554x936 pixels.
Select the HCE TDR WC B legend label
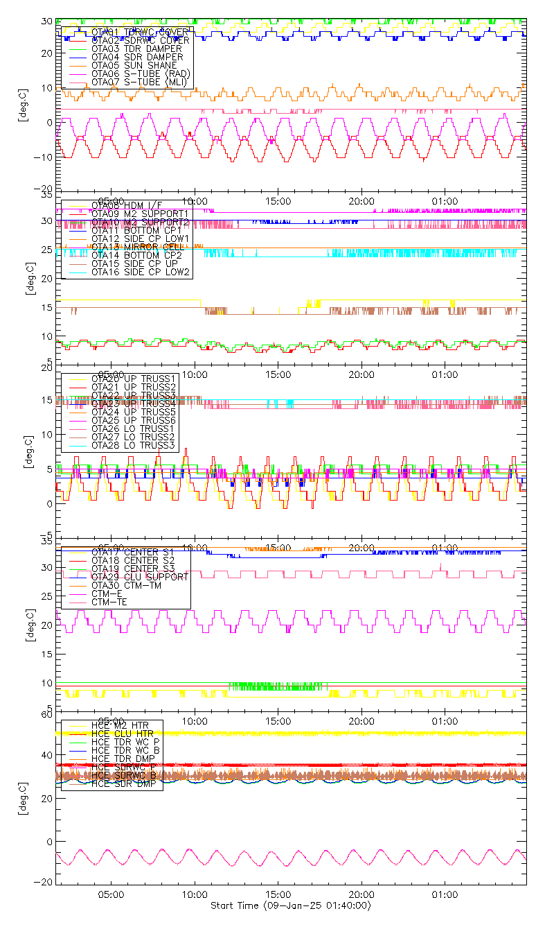pos(125,749)
